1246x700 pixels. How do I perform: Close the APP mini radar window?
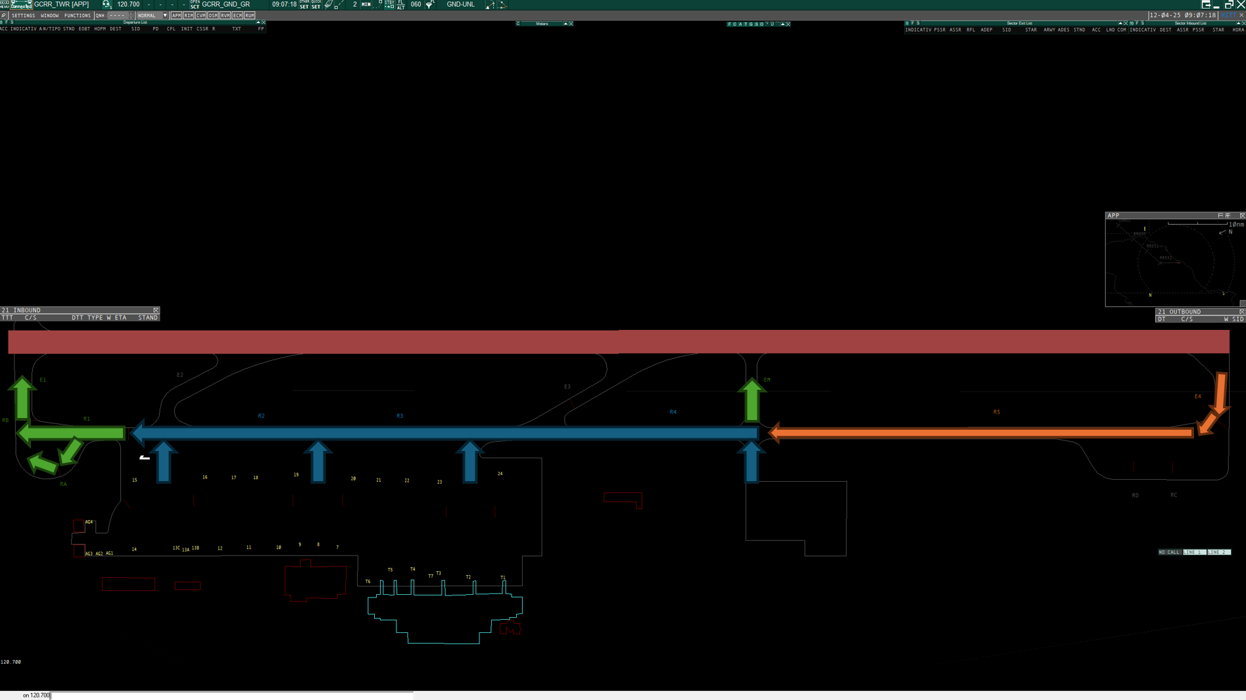point(1242,216)
